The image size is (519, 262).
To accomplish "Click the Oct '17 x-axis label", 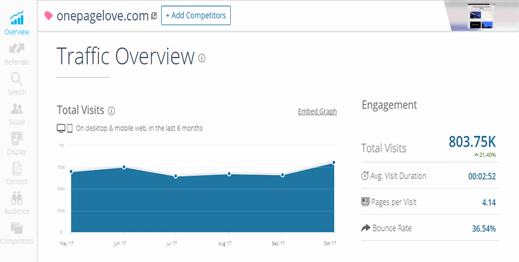I will [330, 244].
